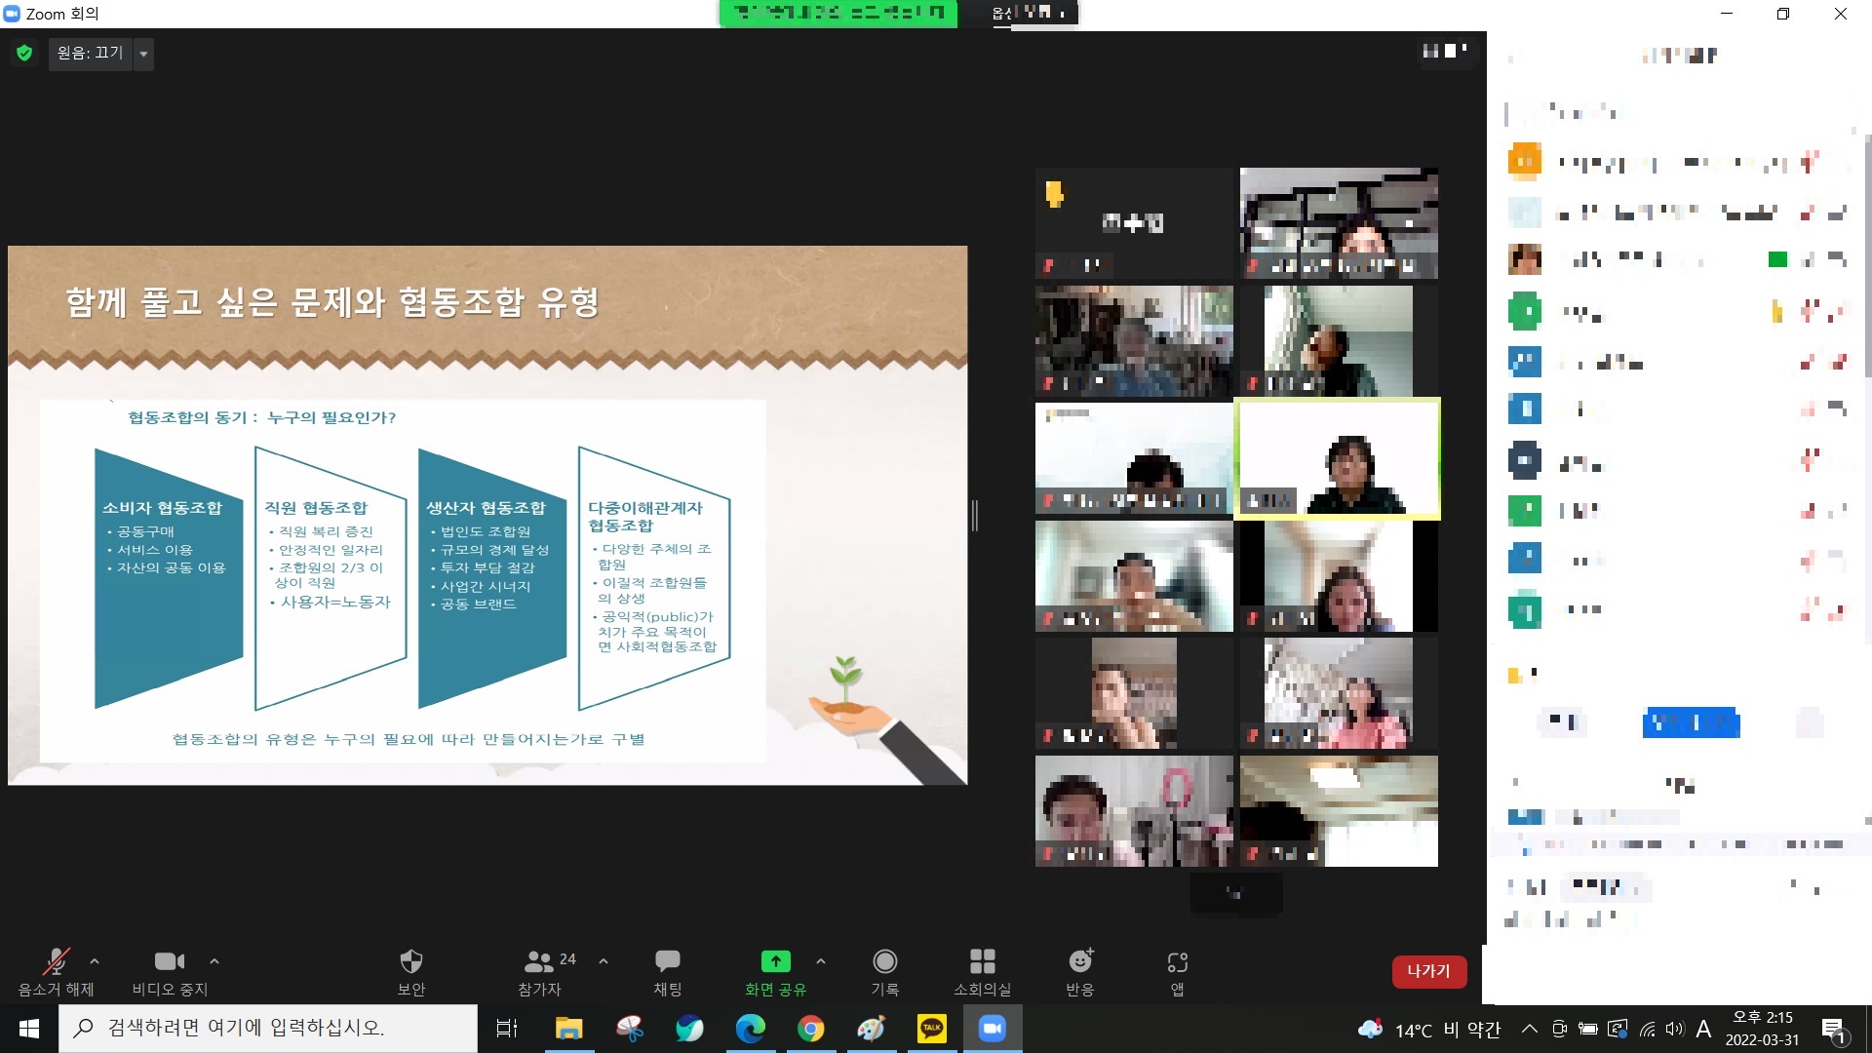Open video options chevron beside 비디오 중지
Image resolution: width=1872 pixels, height=1053 pixels.
click(x=214, y=961)
